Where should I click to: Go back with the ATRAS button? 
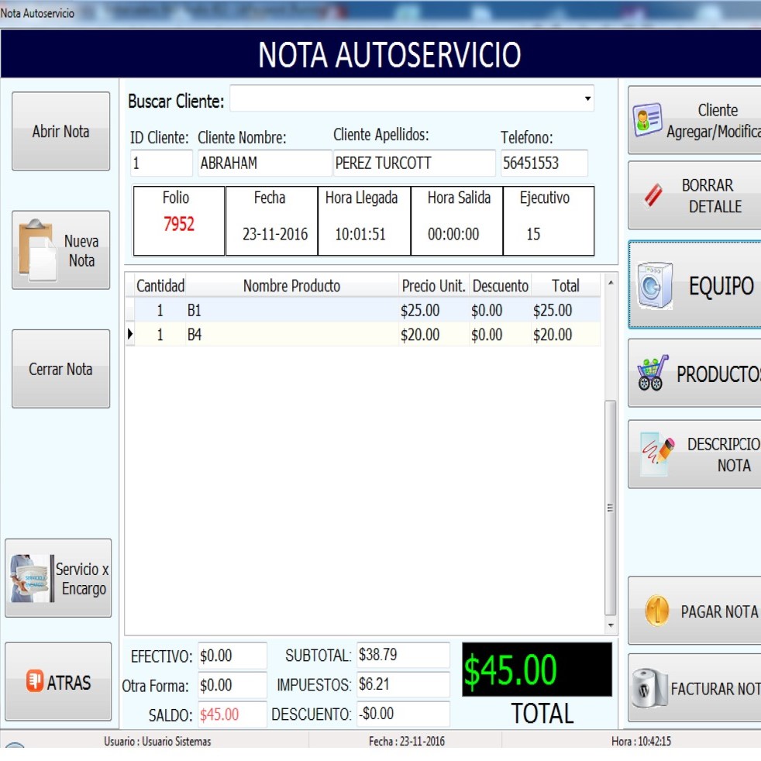(x=58, y=683)
